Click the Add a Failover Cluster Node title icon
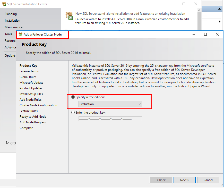 (x=21, y=35)
